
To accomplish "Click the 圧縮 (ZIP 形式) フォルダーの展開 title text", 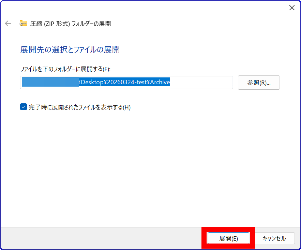I will point(71,24).
